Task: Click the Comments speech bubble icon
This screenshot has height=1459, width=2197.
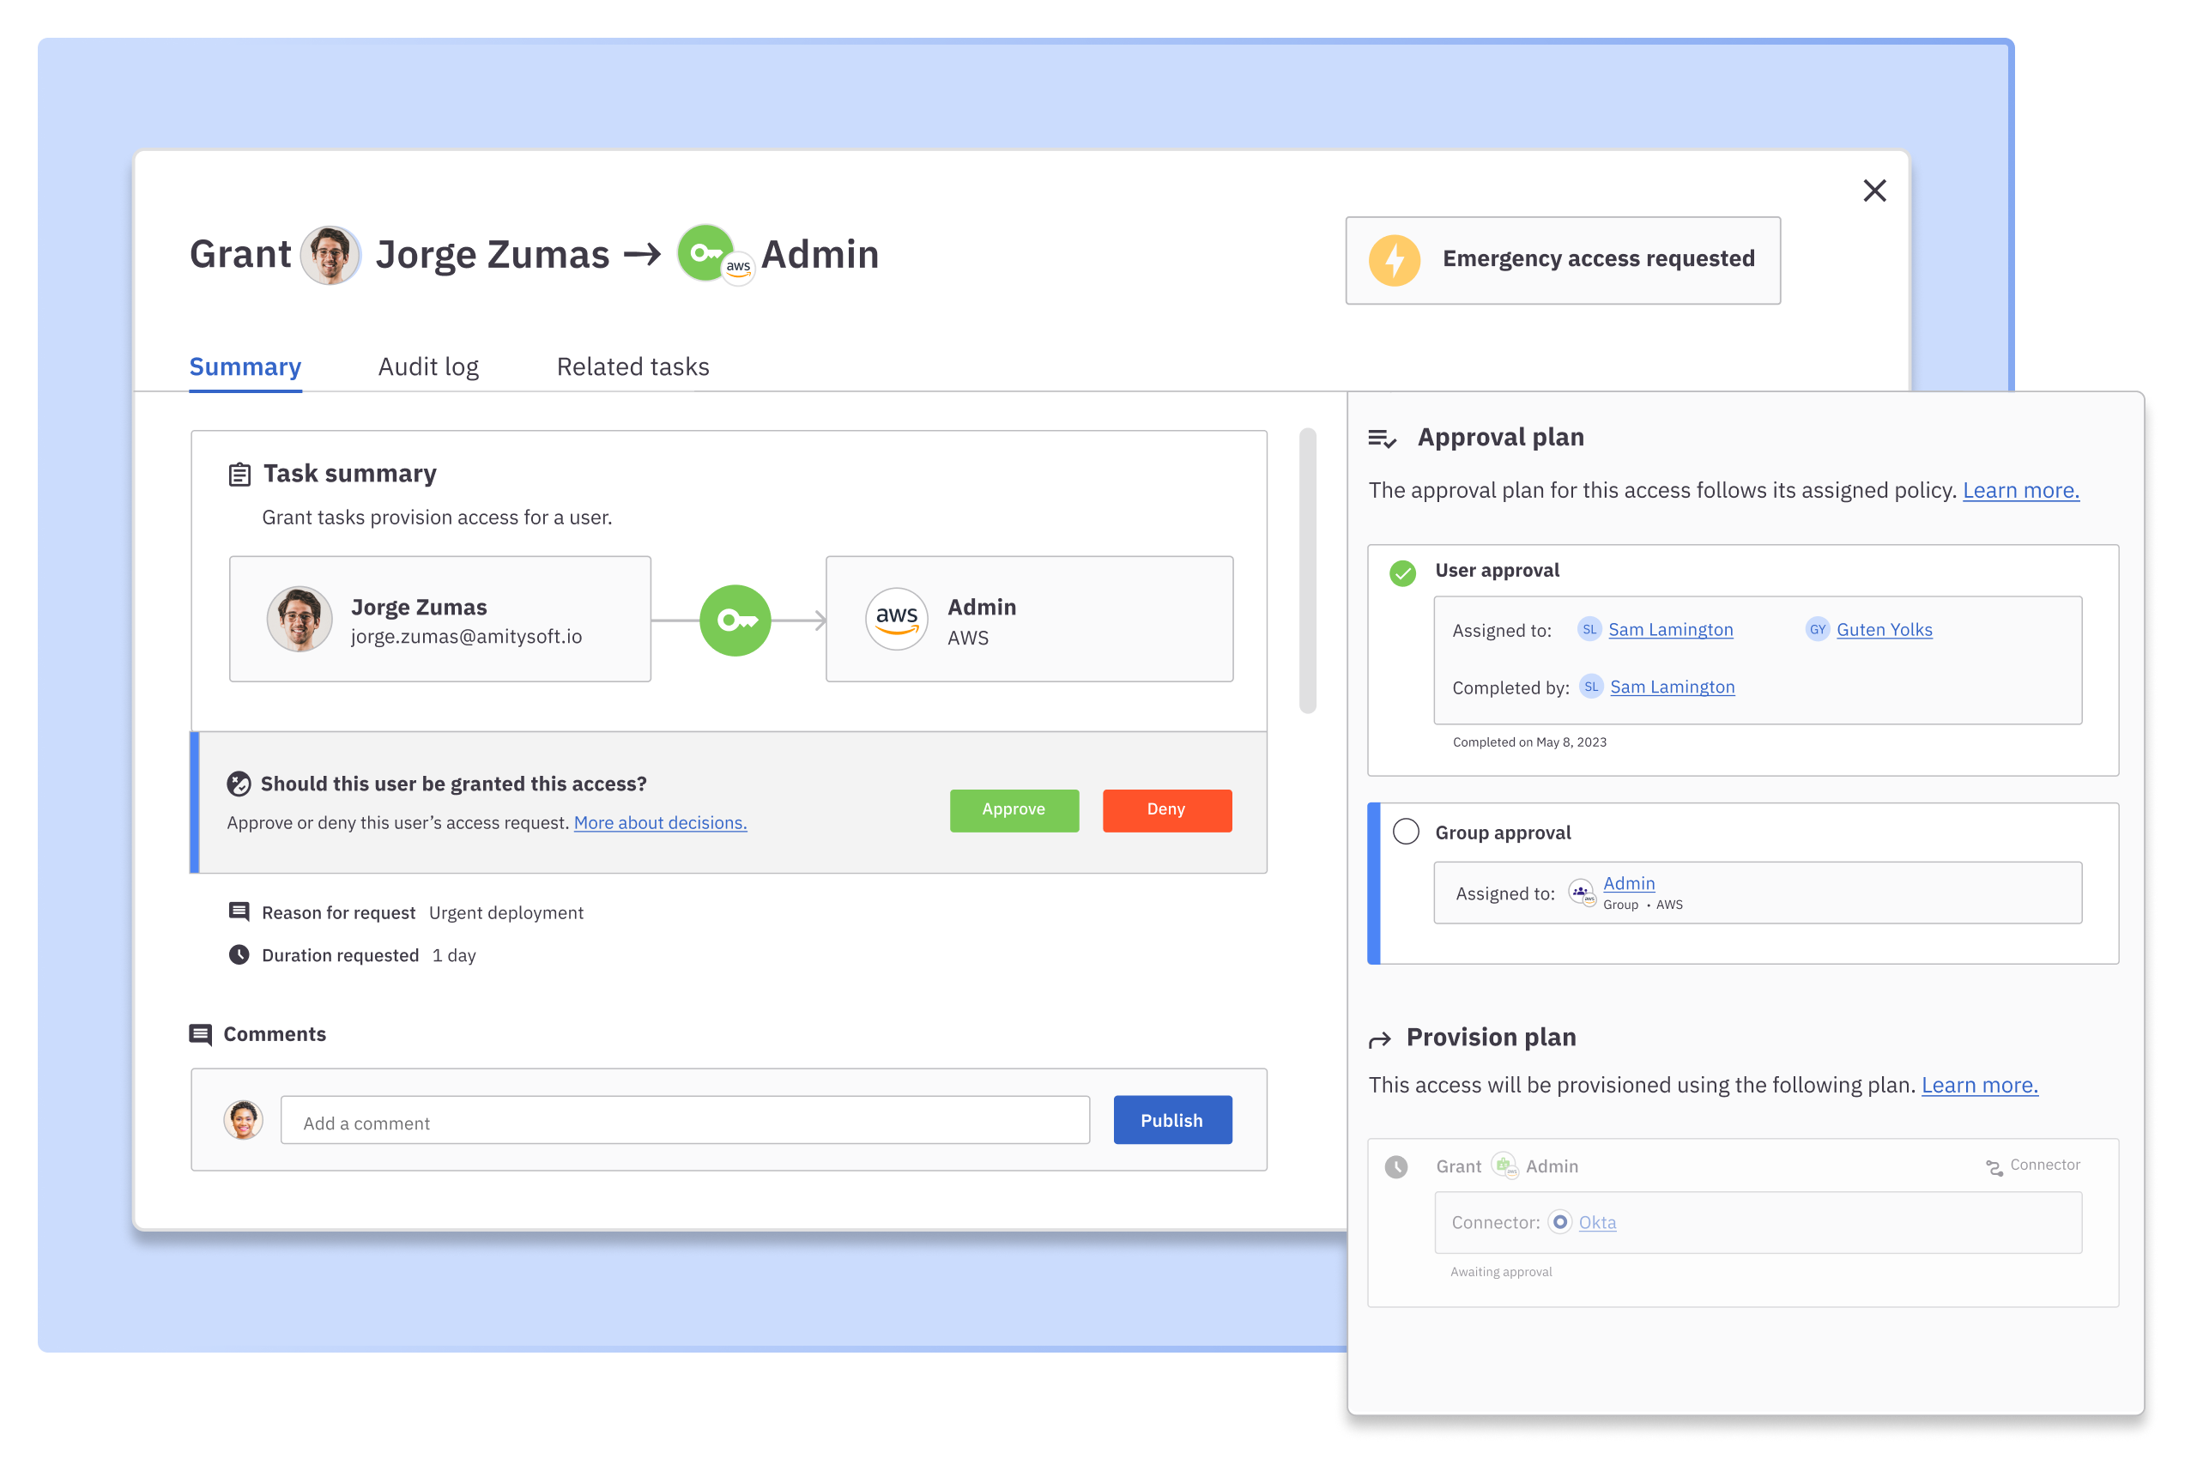Action: point(200,1035)
